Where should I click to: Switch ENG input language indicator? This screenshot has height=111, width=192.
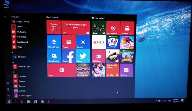(169, 100)
